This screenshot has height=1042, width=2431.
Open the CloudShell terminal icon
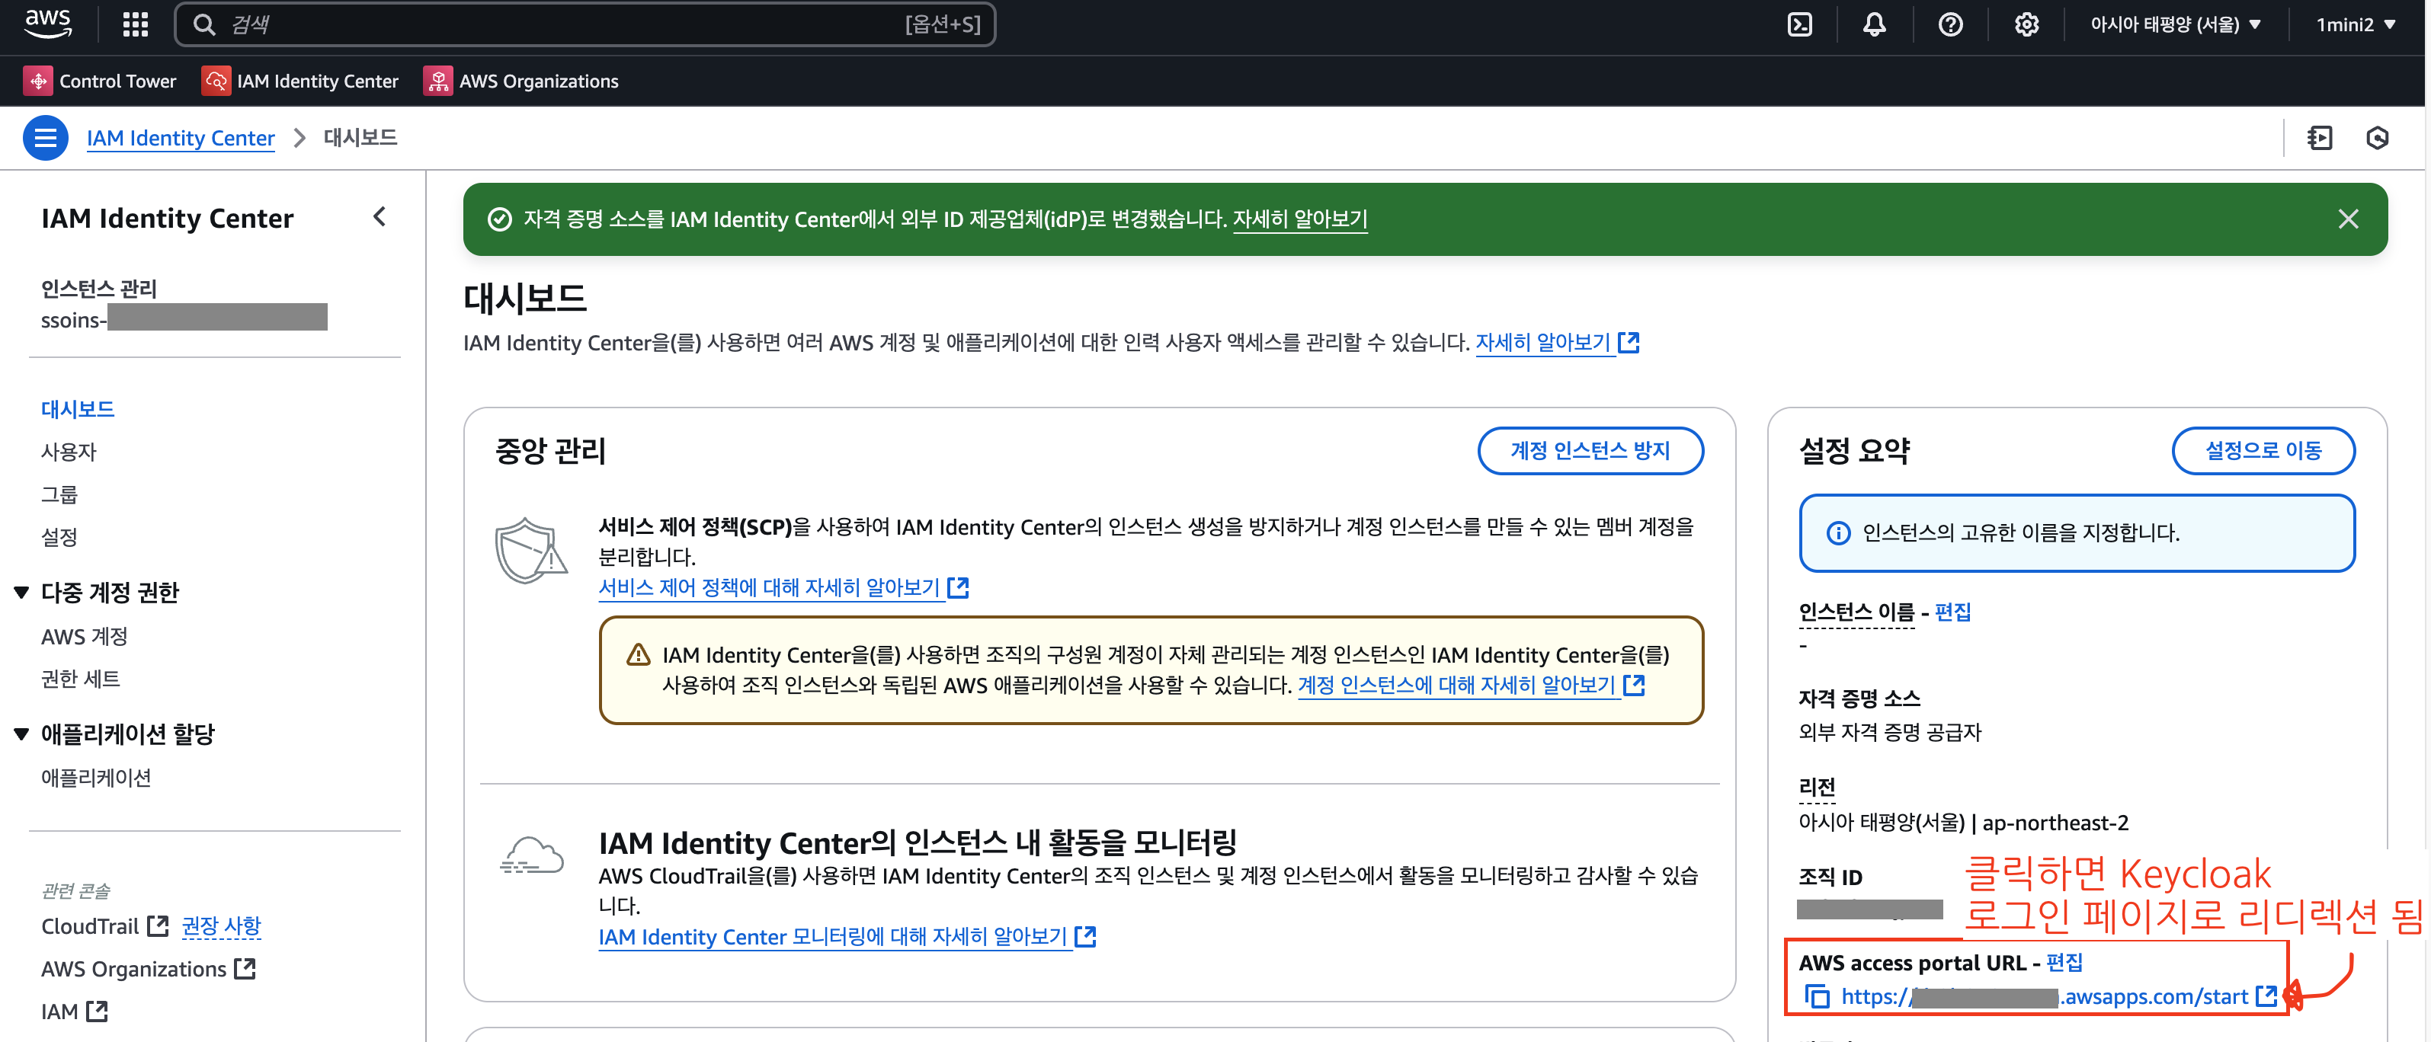1800,24
